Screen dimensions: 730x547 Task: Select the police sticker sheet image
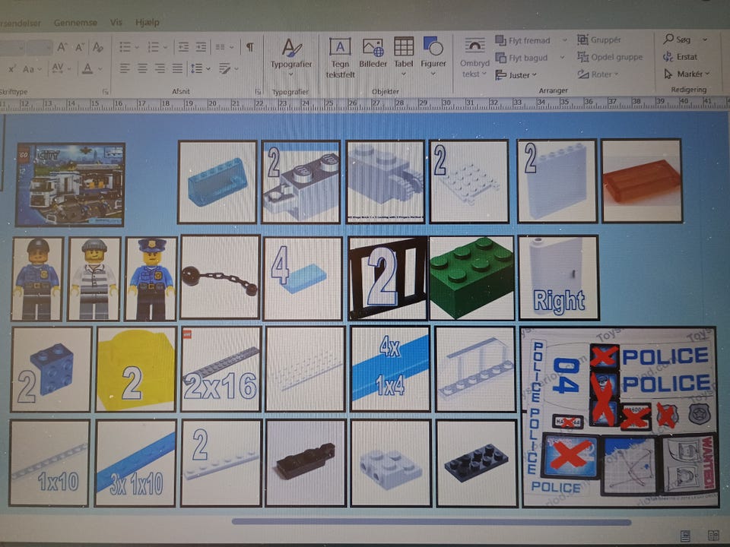click(x=620, y=417)
